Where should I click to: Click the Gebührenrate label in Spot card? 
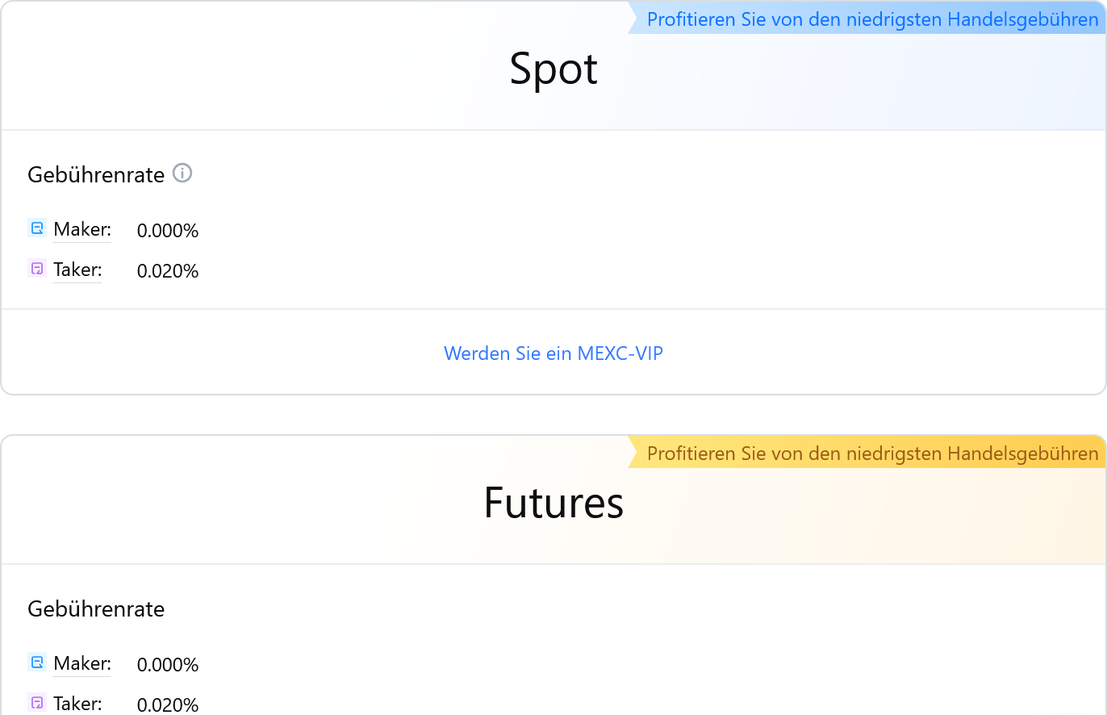(96, 174)
